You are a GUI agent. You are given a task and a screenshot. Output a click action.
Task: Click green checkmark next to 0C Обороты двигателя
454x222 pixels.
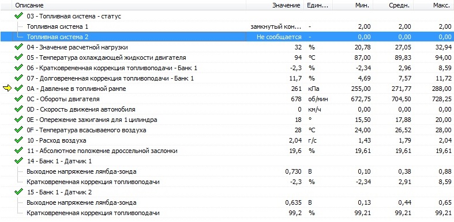coord(18,99)
